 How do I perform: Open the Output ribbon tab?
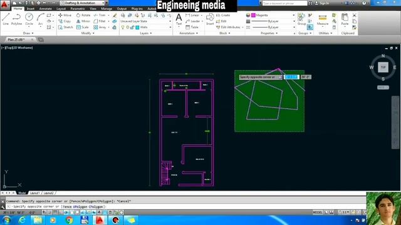[122, 9]
